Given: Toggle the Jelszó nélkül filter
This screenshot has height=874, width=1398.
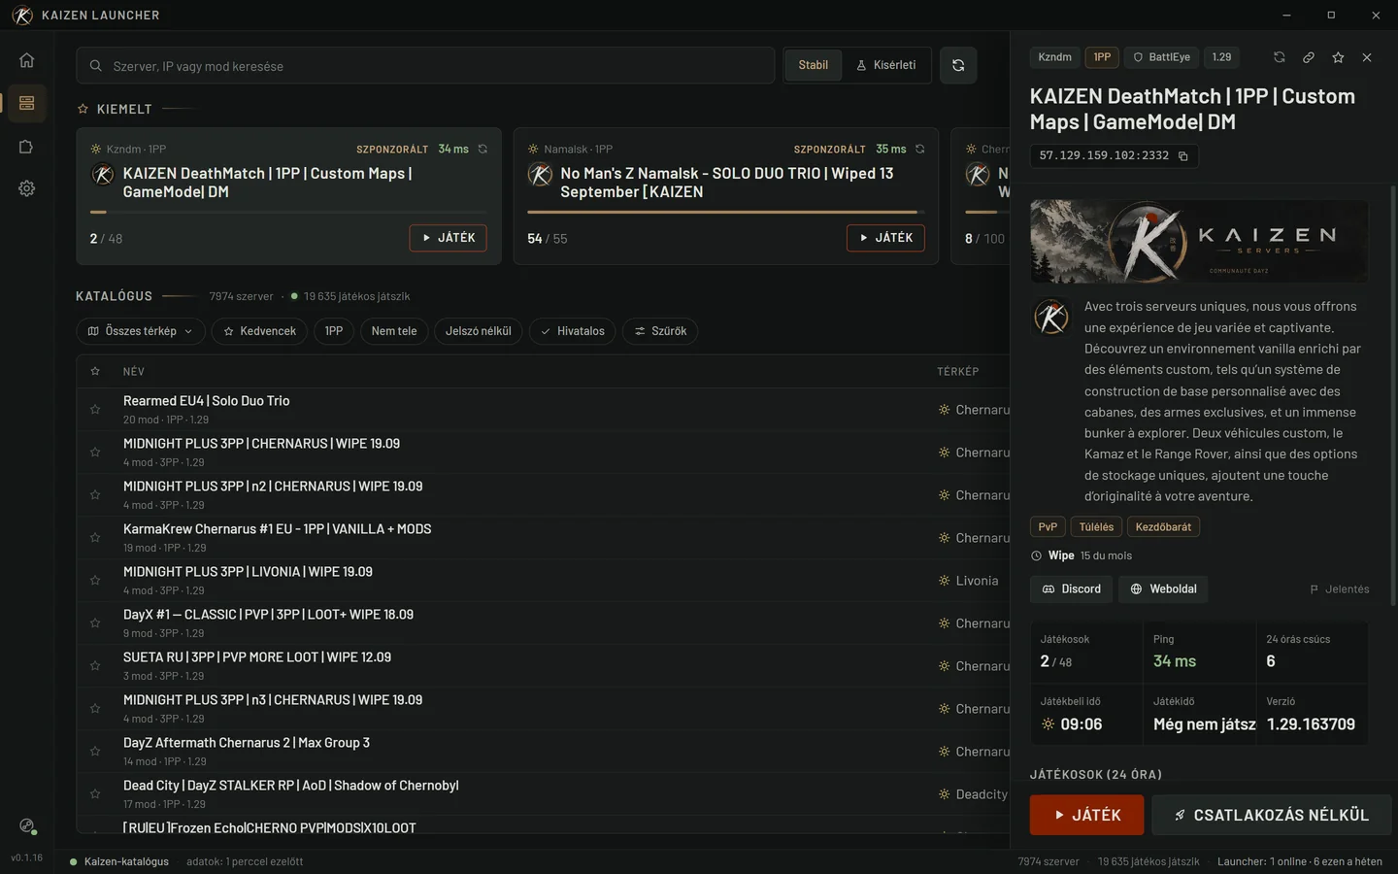Looking at the screenshot, I should [479, 331].
